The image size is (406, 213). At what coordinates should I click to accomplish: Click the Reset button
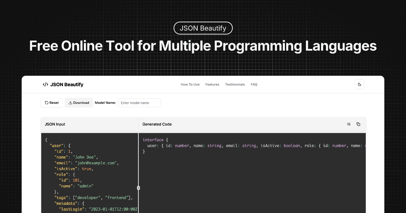(51, 102)
